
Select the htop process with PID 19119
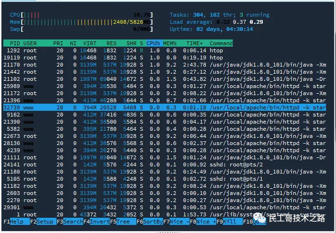point(164,58)
